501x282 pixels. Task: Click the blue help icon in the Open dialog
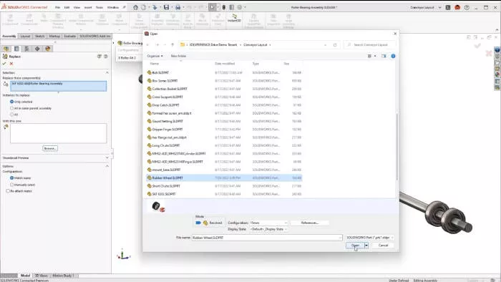[393, 56]
